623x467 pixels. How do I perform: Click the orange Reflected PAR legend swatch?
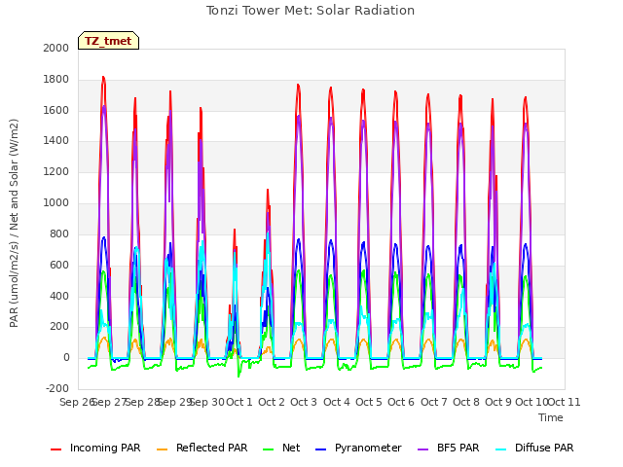coord(163,449)
